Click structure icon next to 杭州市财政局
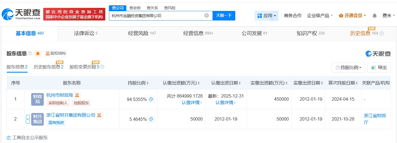Viewport: 397px width, 143px height. click(x=77, y=95)
